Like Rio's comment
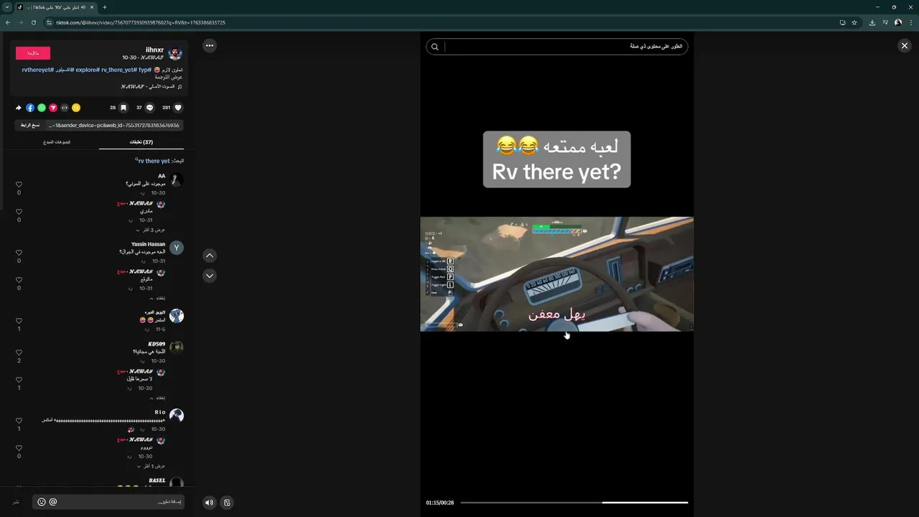Screen dimensions: 919x517 pyautogui.click(x=19, y=421)
